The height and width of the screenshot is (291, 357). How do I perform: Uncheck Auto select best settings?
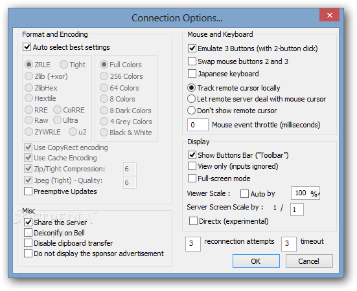click(27, 47)
